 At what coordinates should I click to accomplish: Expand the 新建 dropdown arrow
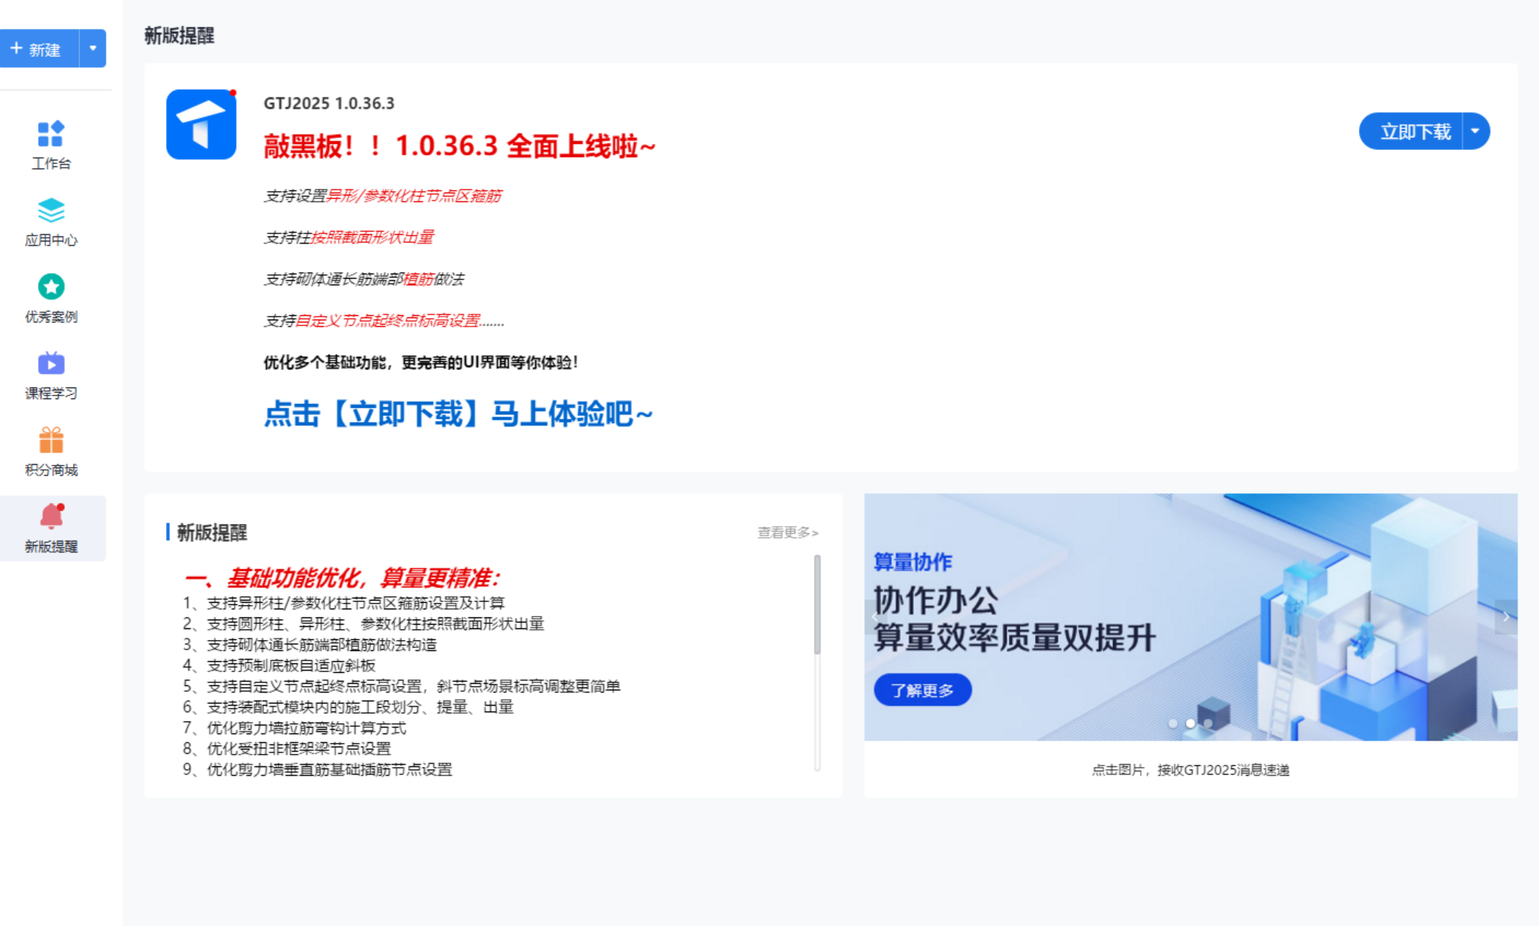[x=93, y=49]
